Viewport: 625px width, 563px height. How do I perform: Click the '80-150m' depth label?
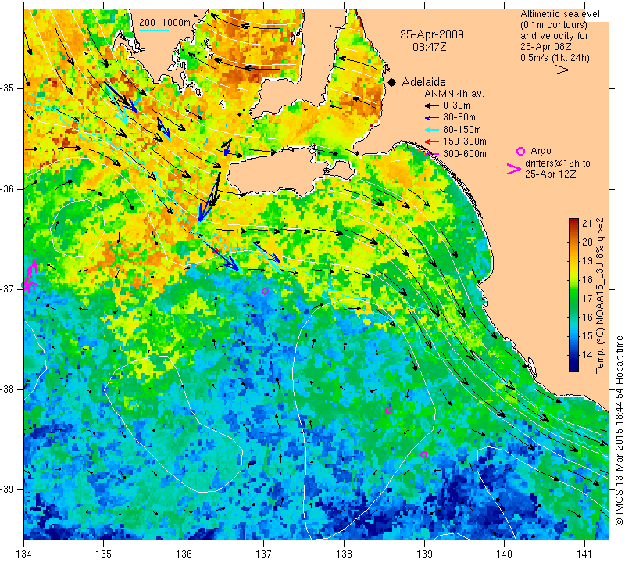tap(462, 130)
